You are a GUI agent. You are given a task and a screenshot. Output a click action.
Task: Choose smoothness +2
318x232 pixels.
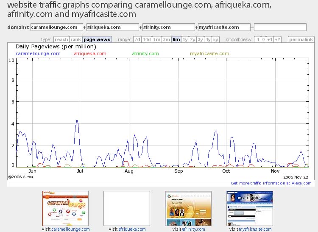(277, 39)
